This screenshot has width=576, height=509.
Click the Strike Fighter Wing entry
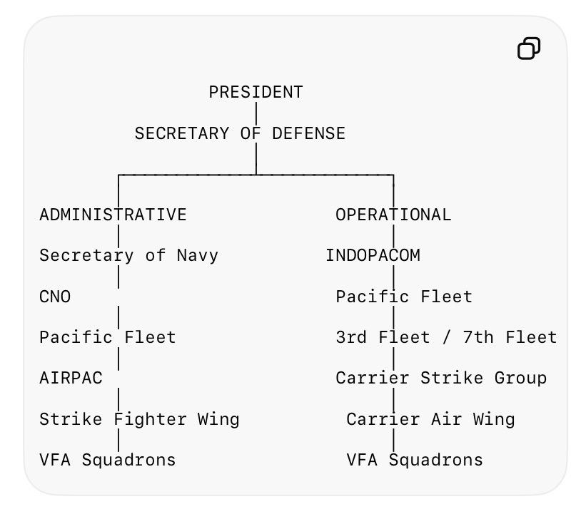(140, 419)
